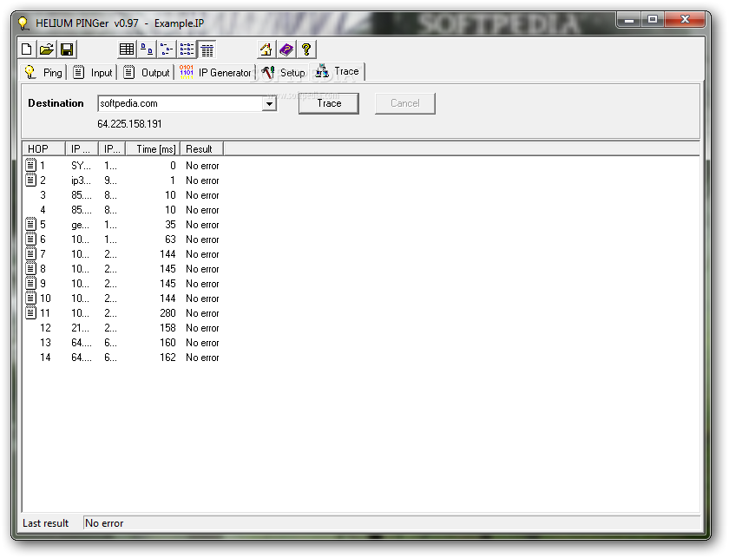Open the IP Generator tab
729x558 pixels.
[215, 72]
